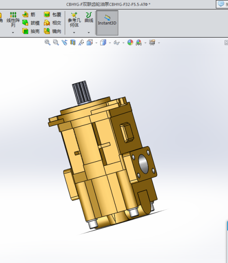This screenshot has width=228, height=263.
Task: Click the 包覆 wrap tool
Action: click(53, 14)
